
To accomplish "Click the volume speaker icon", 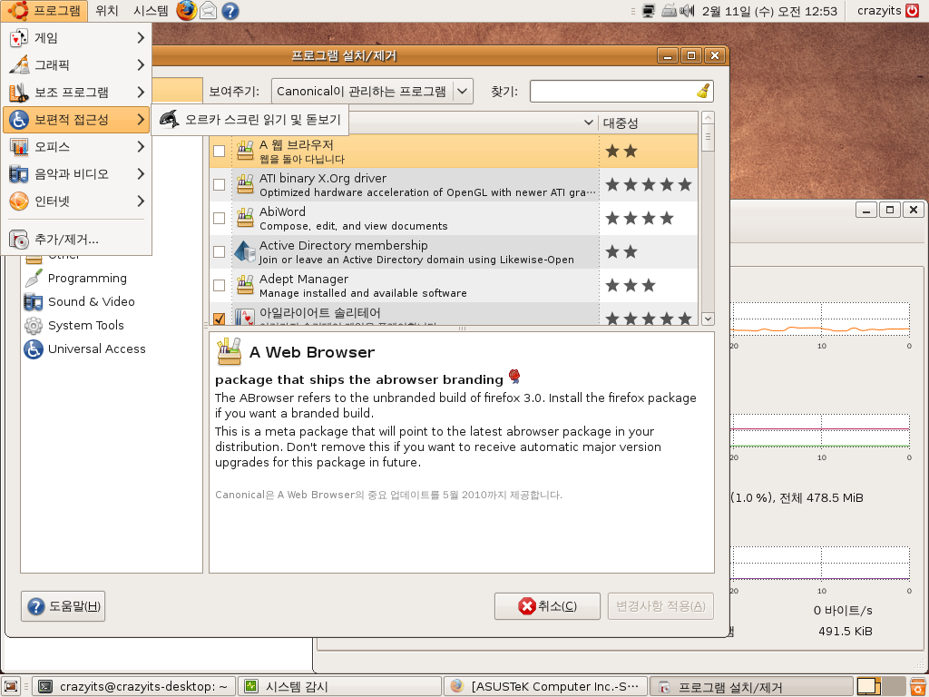I will pyautogui.click(x=687, y=11).
